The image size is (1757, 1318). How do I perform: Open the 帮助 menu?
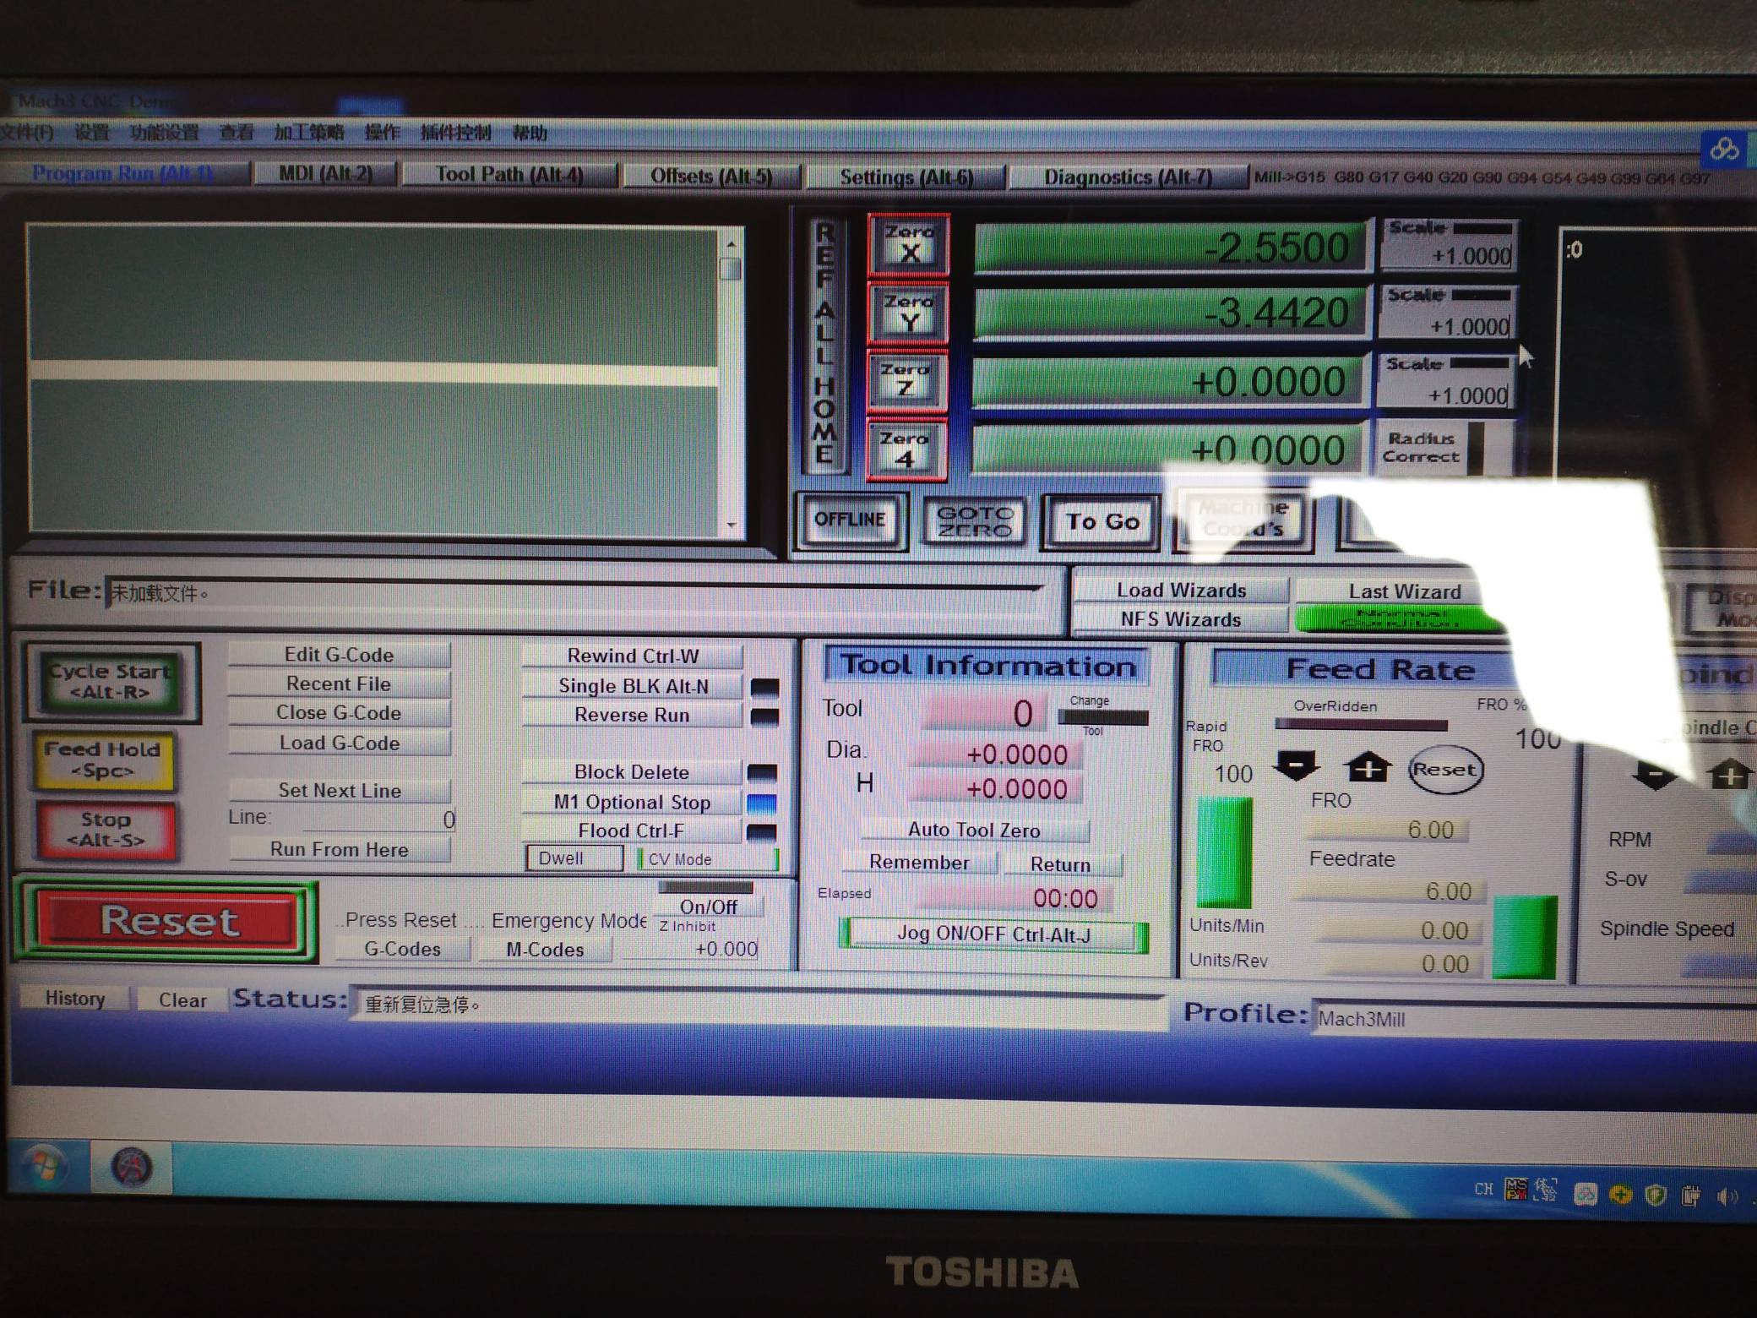pyautogui.click(x=530, y=133)
